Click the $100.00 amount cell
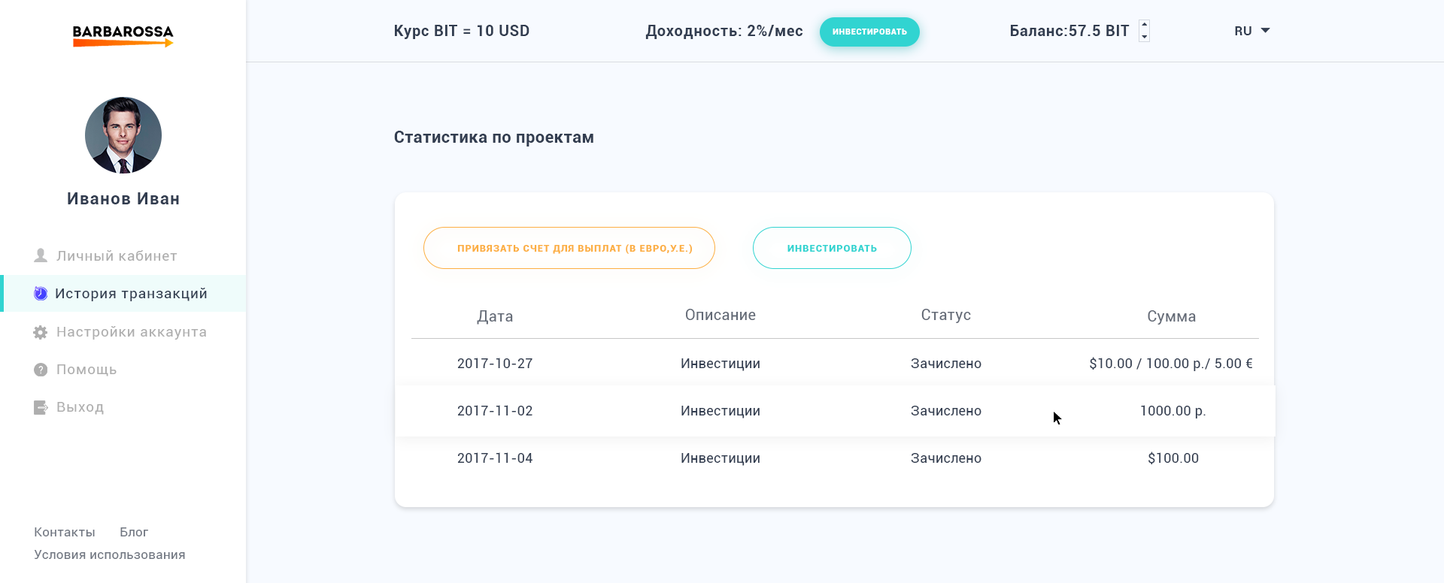Screen dimensions: 1444x583 [x=1173, y=458]
